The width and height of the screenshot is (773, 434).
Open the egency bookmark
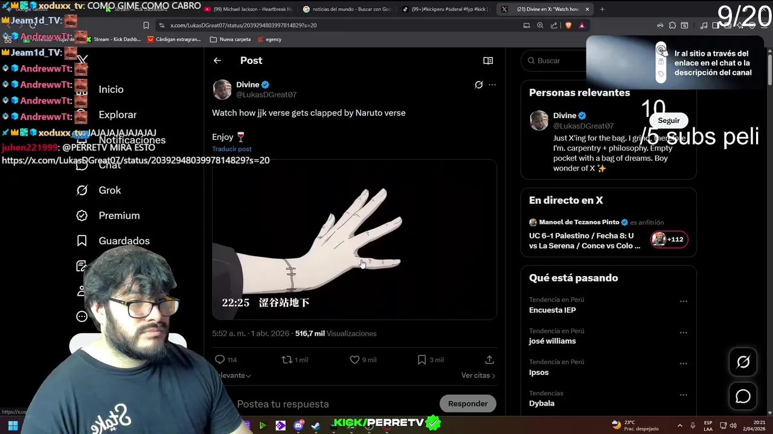point(269,39)
